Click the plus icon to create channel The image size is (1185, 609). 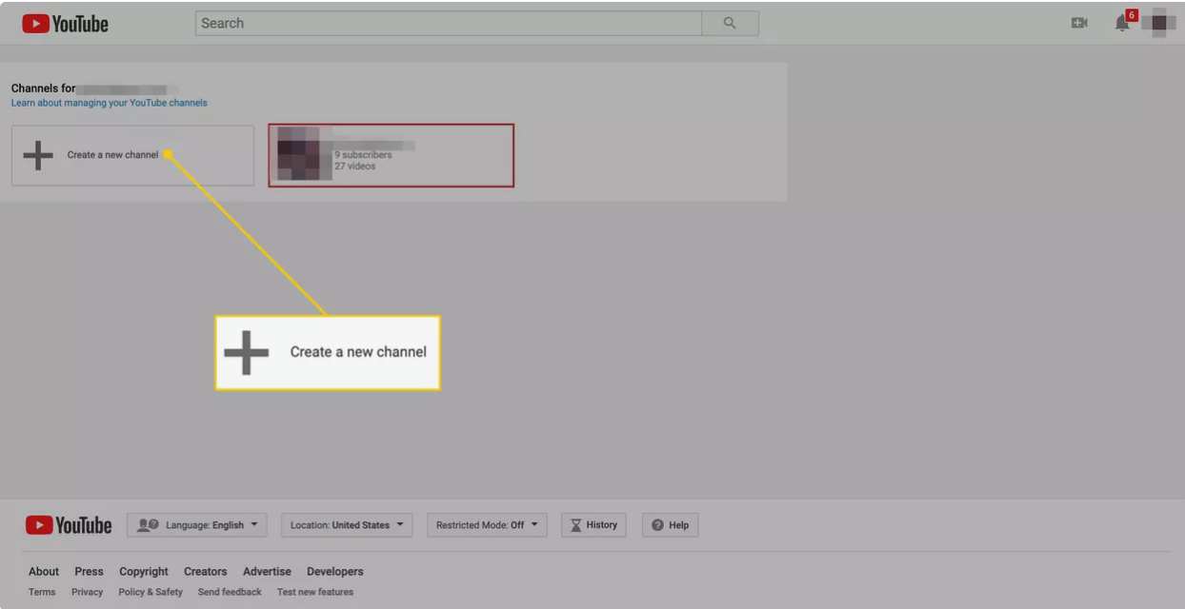point(38,155)
